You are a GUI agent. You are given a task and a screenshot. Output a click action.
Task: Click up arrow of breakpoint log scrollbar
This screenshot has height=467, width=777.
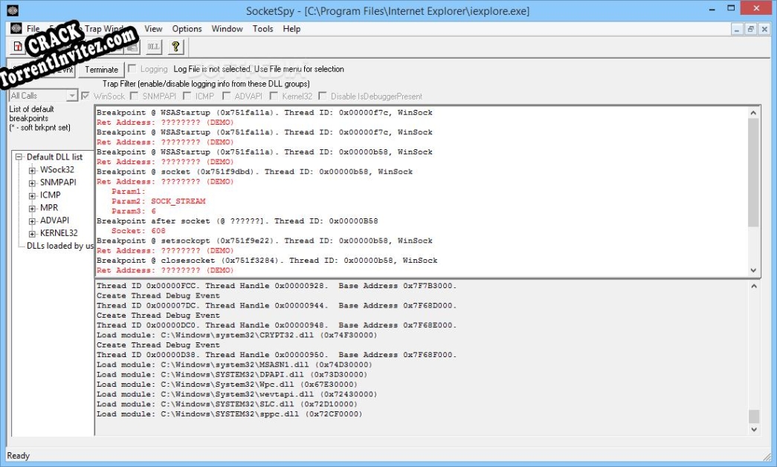click(754, 112)
